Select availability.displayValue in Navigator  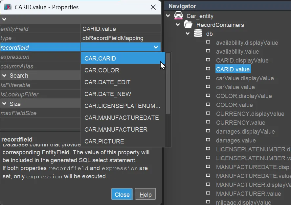pos(247,43)
